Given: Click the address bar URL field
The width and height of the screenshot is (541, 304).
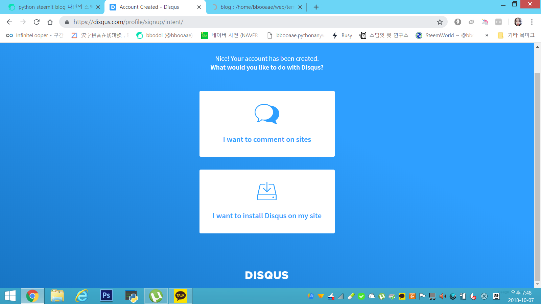Looking at the screenshot, I should click(253, 22).
